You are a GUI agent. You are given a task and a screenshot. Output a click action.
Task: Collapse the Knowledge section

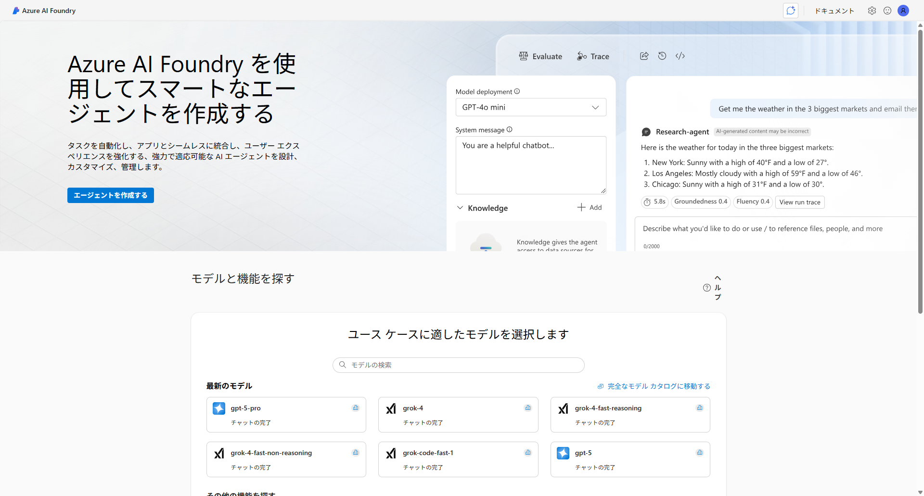[x=461, y=207]
